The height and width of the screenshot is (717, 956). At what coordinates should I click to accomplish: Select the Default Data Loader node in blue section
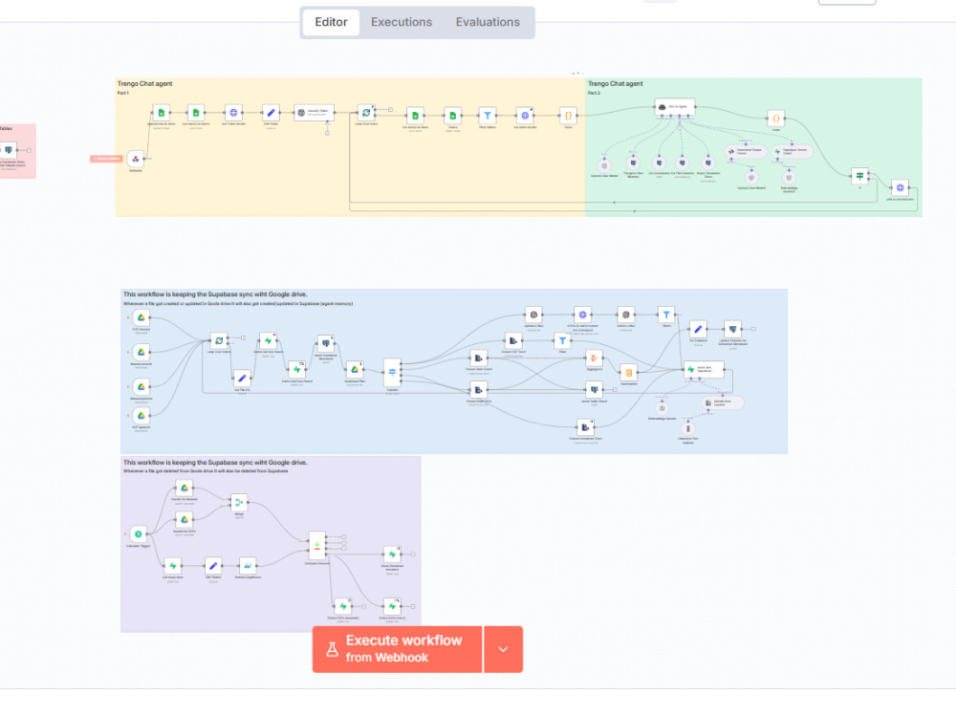pyautogui.click(x=723, y=403)
